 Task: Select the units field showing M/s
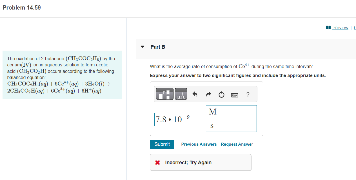pyautogui.click(x=231, y=118)
